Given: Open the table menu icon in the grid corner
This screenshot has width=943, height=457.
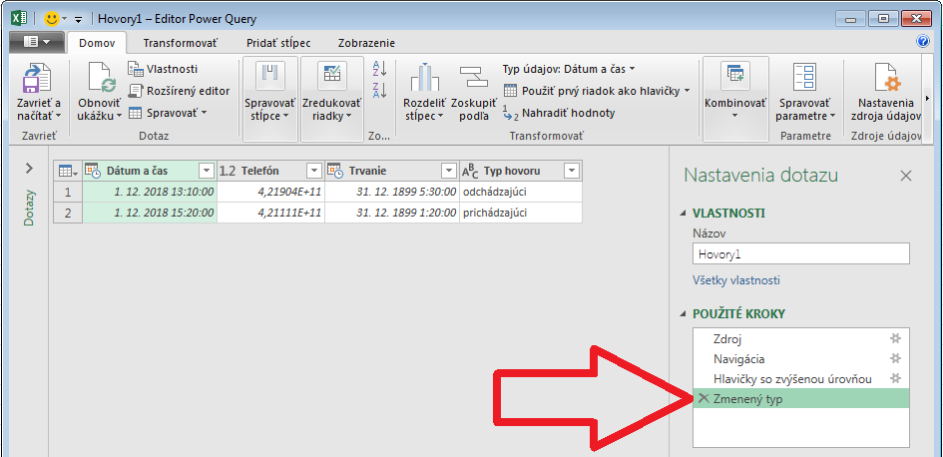Looking at the screenshot, I should click(x=68, y=172).
